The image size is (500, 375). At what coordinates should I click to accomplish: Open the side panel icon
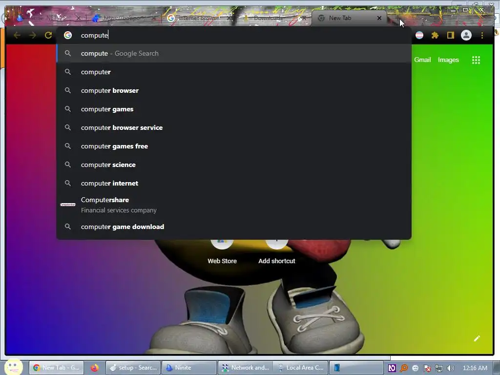450,35
